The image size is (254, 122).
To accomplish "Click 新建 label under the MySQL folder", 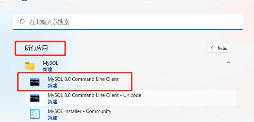I will coord(48,70).
